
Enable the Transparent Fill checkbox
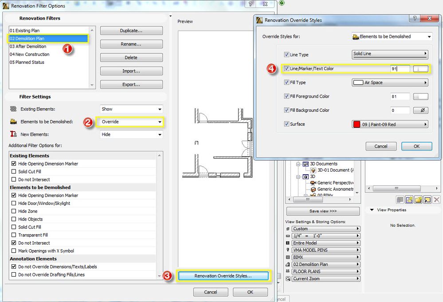click(x=14, y=235)
